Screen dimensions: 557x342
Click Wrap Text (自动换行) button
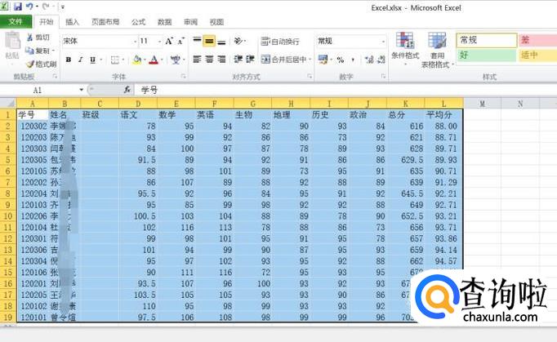click(280, 42)
